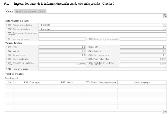
Task: Click the Monto de pago column header
Action: [142, 82]
